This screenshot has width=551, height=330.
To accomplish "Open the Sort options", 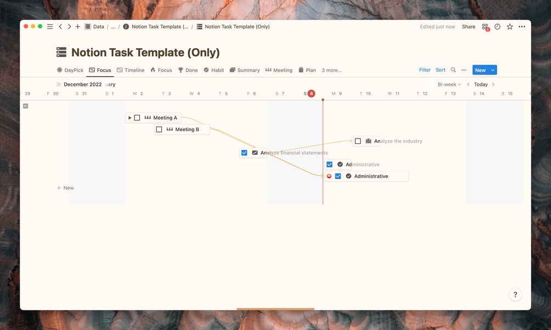I will point(440,70).
